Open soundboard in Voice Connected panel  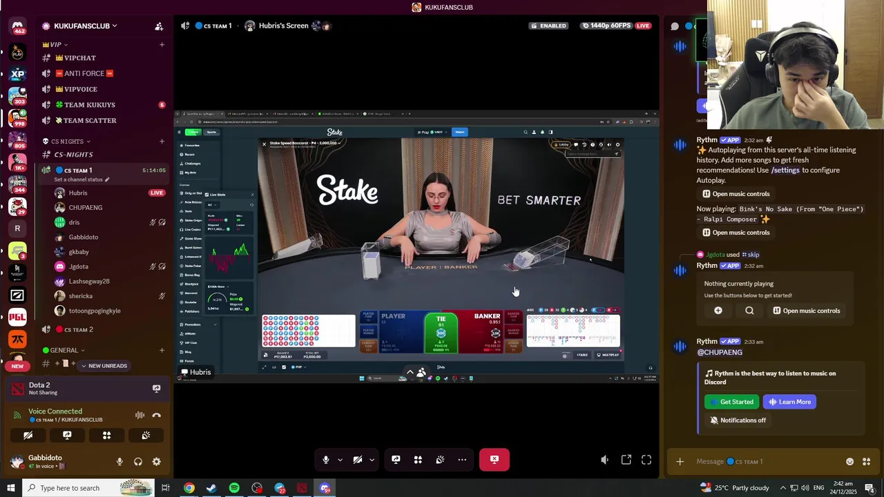point(146,436)
